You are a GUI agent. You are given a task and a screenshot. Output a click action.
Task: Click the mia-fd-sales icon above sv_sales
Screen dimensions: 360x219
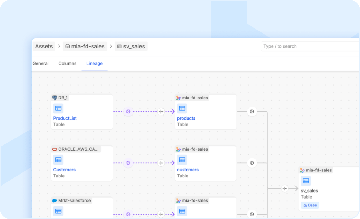pyautogui.click(x=302, y=170)
